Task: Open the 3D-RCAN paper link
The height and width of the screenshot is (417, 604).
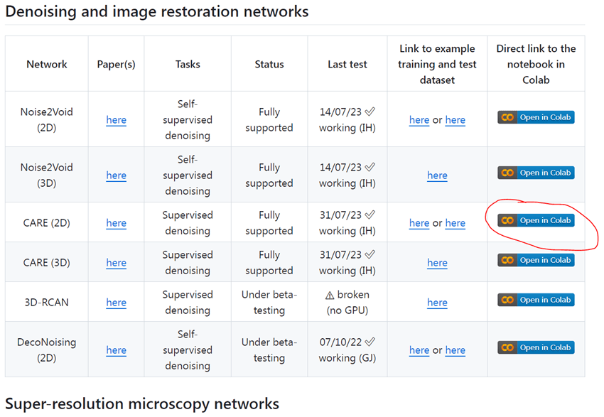Action: pos(116,303)
